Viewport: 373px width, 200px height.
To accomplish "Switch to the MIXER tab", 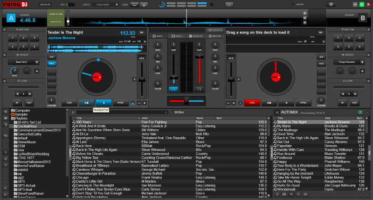I will click(x=158, y=36).
